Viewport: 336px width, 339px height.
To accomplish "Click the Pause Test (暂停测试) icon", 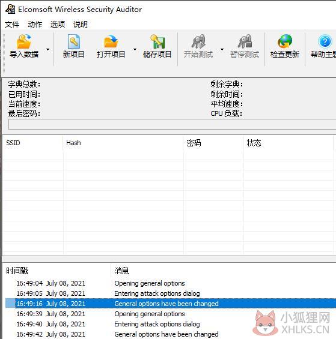I will pos(245,41).
